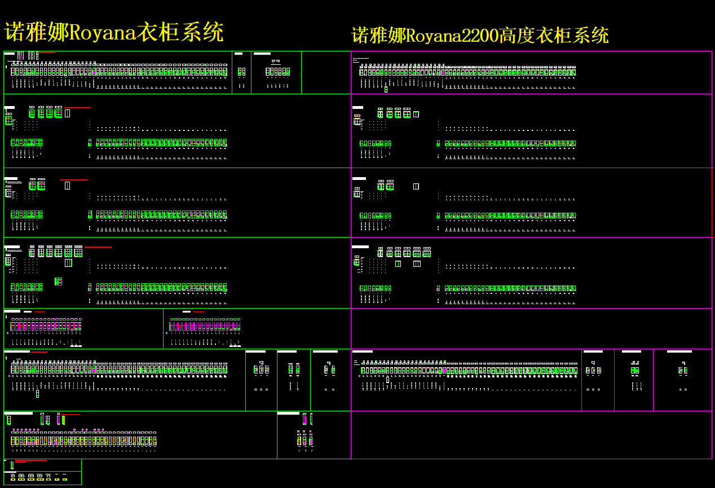This screenshot has height=488, width=715.
Task: Click the pink cabinet row in fifth left panel
Action: click(x=46, y=326)
